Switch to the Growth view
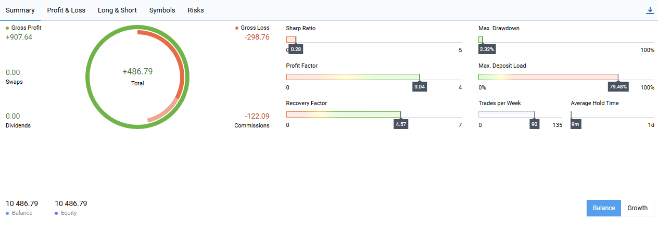The width and height of the screenshot is (658, 231). coord(637,208)
